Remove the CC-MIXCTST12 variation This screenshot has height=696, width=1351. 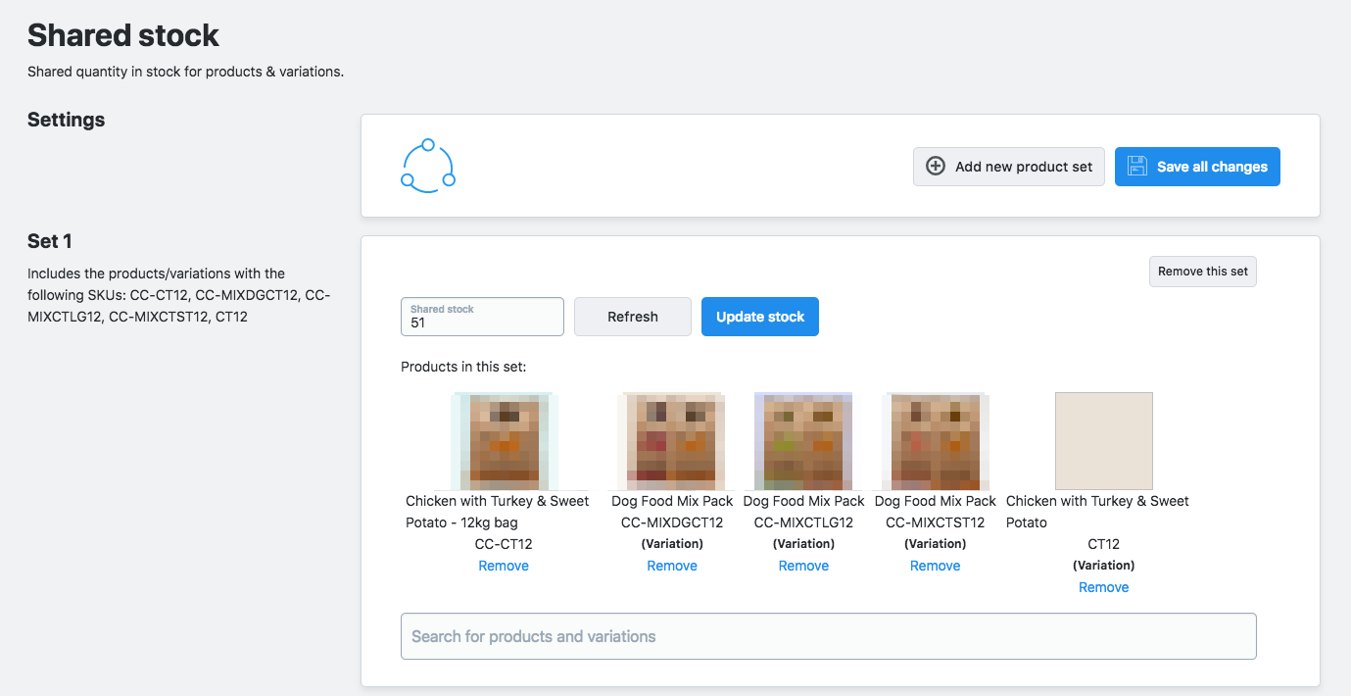[x=936, y=566]
